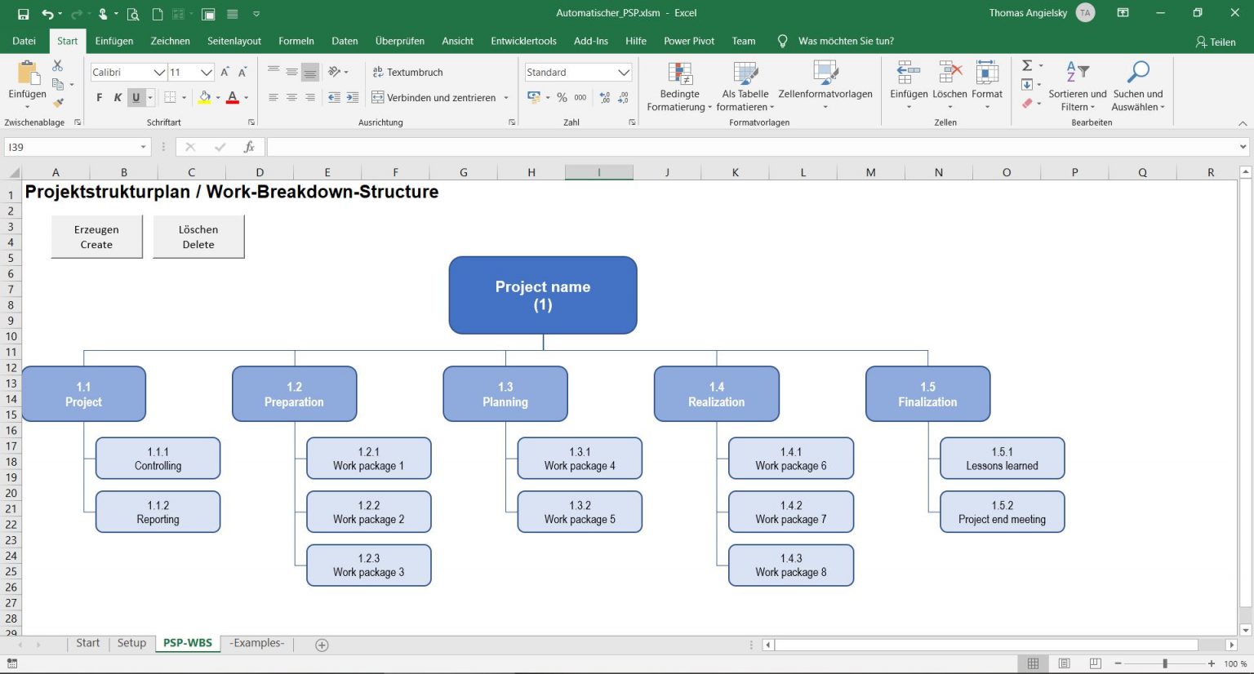The width and height of the screenshot is (1254, 674).
Task: Open the Standard number format dropdown
Action: (625, 72)
